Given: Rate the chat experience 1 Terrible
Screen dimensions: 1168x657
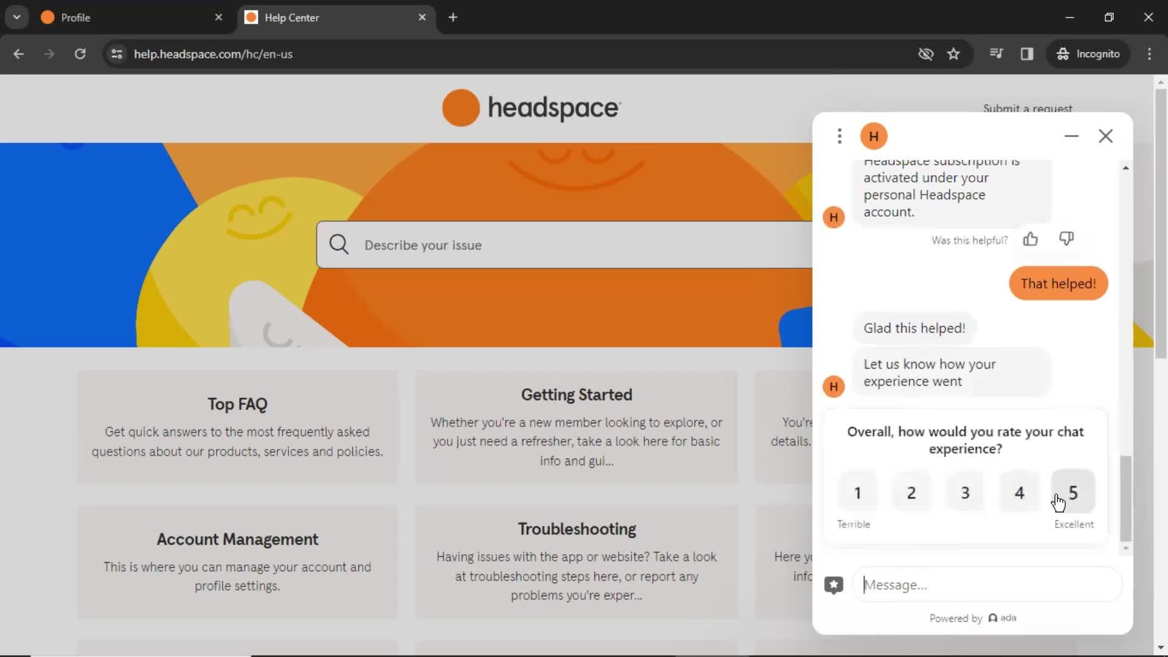Looking at the screenshot, I should pyautogui.click(x=857, y=492).
